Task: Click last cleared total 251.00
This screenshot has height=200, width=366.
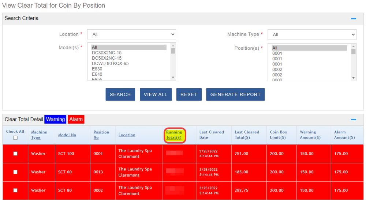Action: coord(241,154)
